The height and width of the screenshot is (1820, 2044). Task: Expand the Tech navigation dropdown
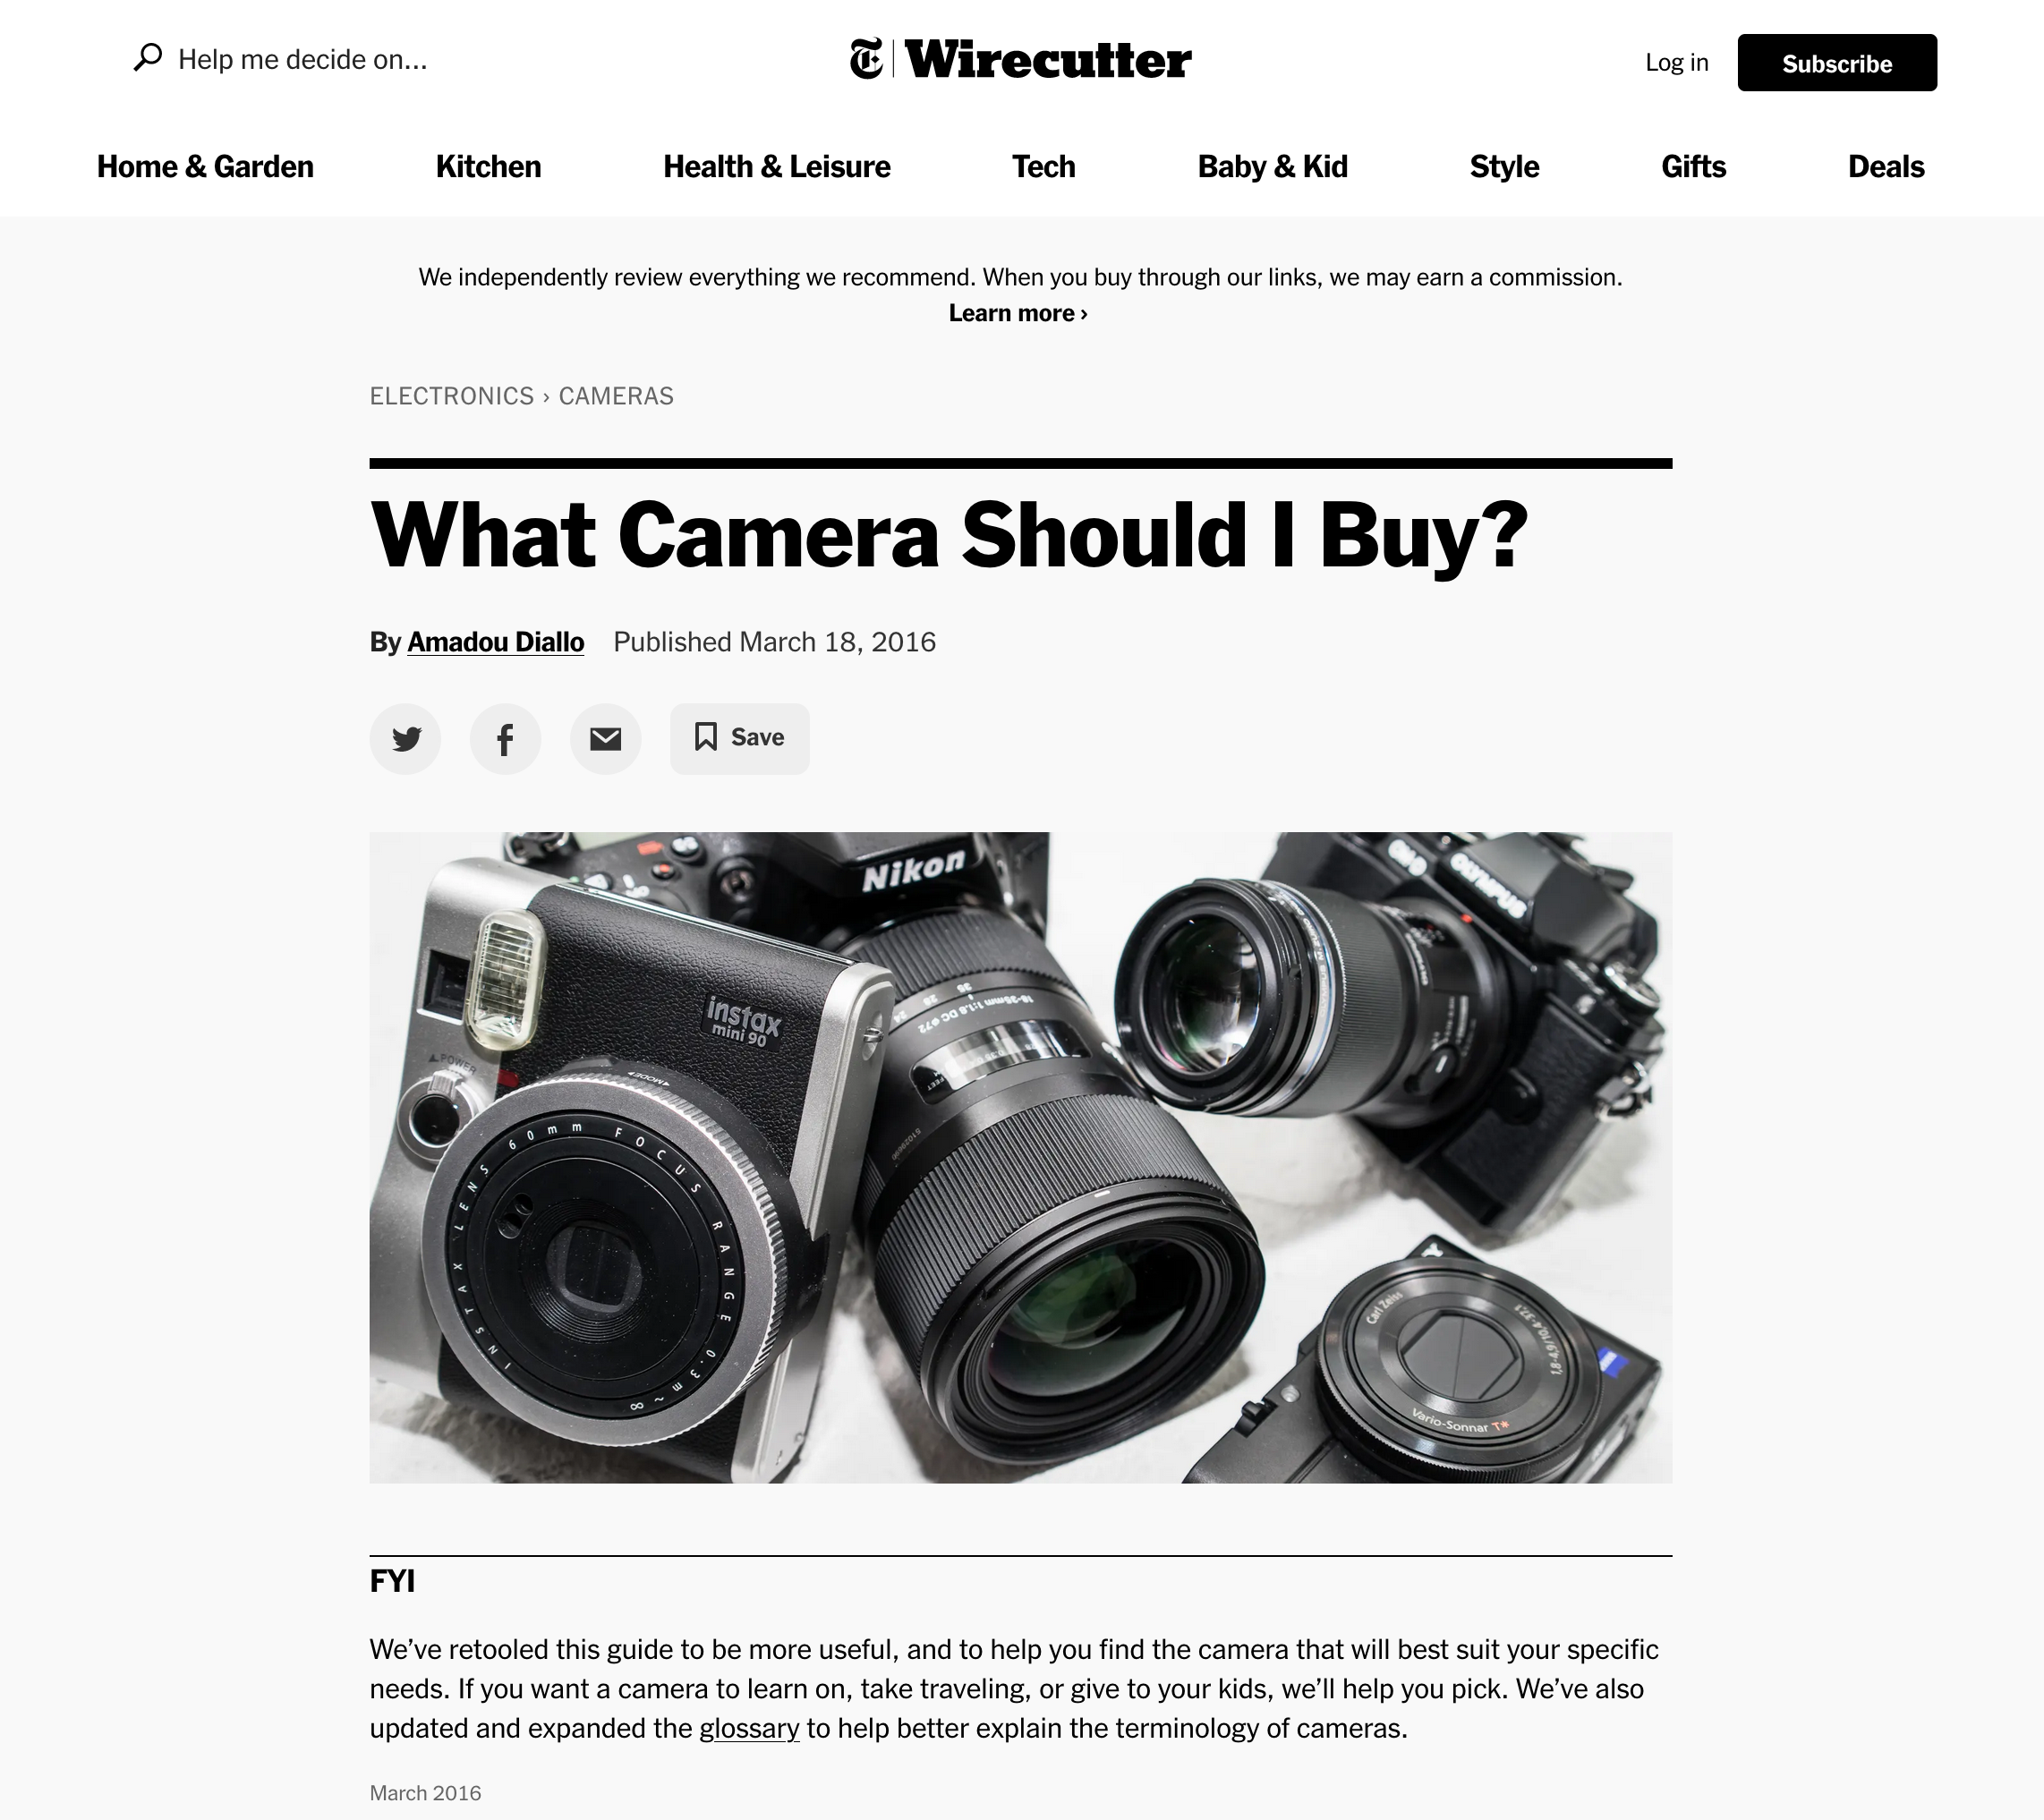pyautogui.click(x=1046, y=167)
